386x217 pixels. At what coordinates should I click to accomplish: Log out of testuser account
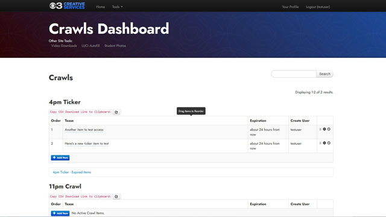[x=318, y=7]
